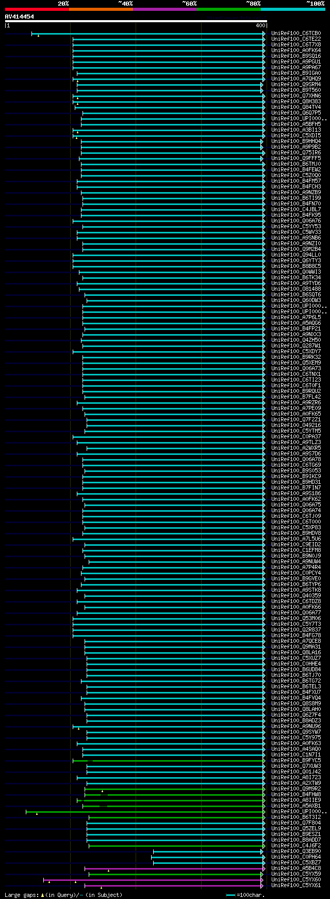The height and width of the screenshot is (899, 330).
Task: Select hit UniRef100_Q94LL0
Action: click(296, 255)
